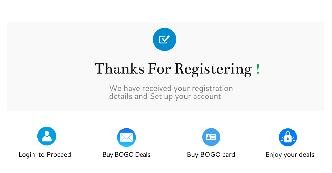Click the word For in the heading

tap(160, 69)
